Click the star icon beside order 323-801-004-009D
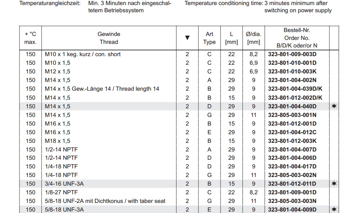Viewport: 350px width, 213px height. click(334, 209)
